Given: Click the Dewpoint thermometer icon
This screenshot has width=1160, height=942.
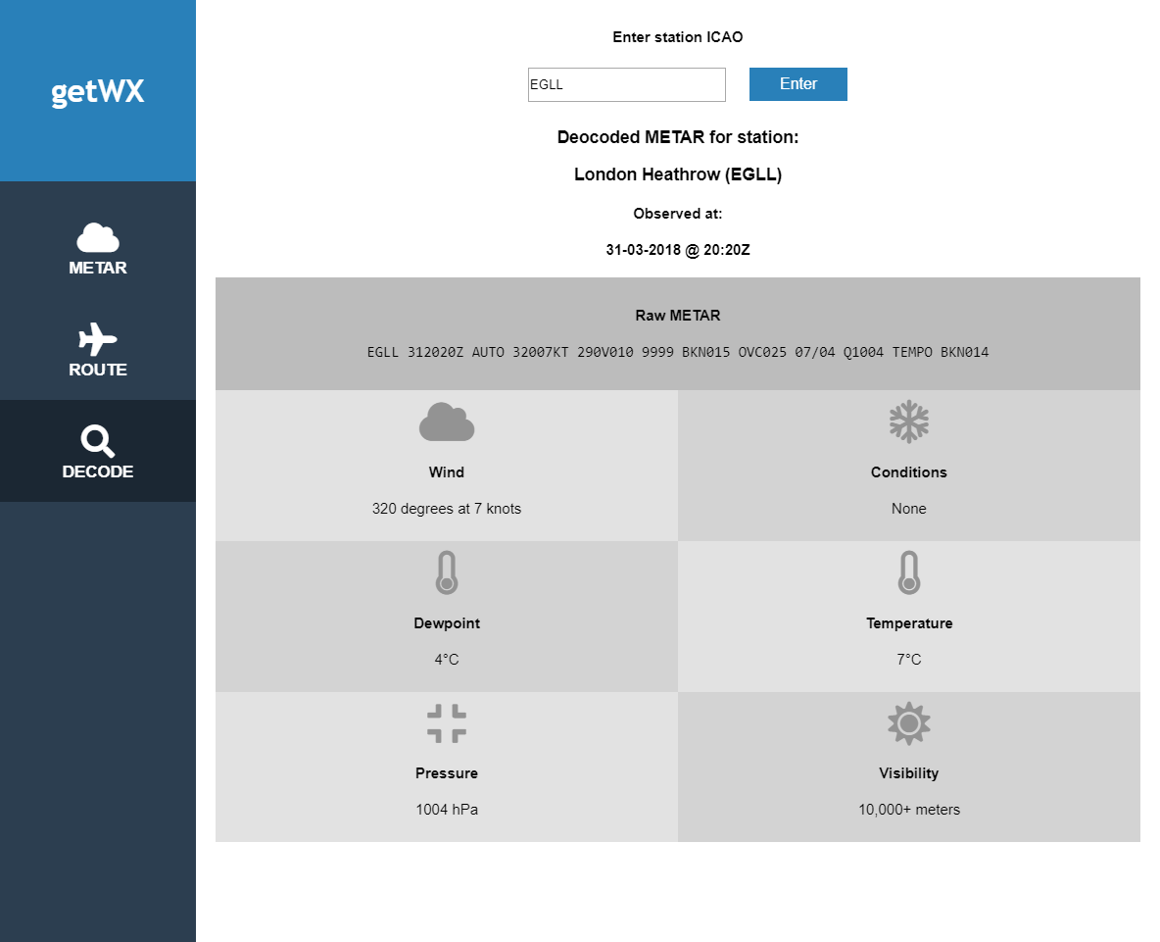Looking at the screenshot, I should (447, 572).
